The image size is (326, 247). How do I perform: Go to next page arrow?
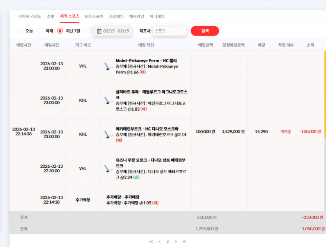[176, 242]
